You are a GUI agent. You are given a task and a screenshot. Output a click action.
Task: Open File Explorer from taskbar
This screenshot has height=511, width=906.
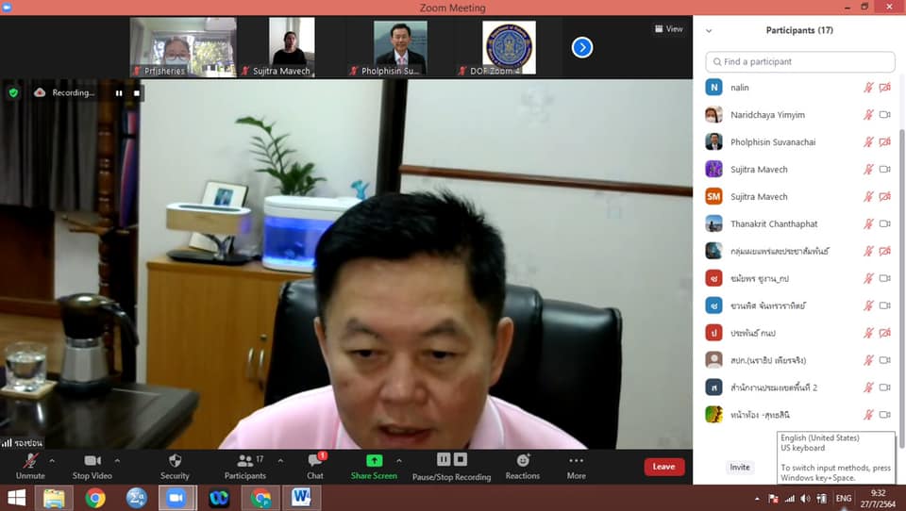click(x=54, y=498)
